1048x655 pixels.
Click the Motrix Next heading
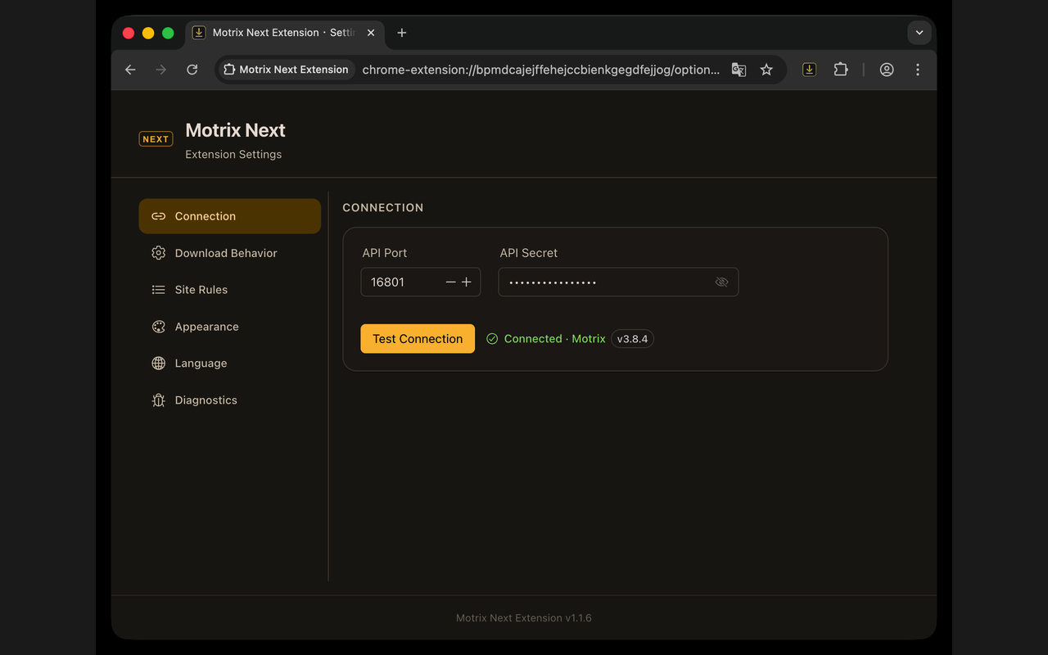[x=235, y=130]
